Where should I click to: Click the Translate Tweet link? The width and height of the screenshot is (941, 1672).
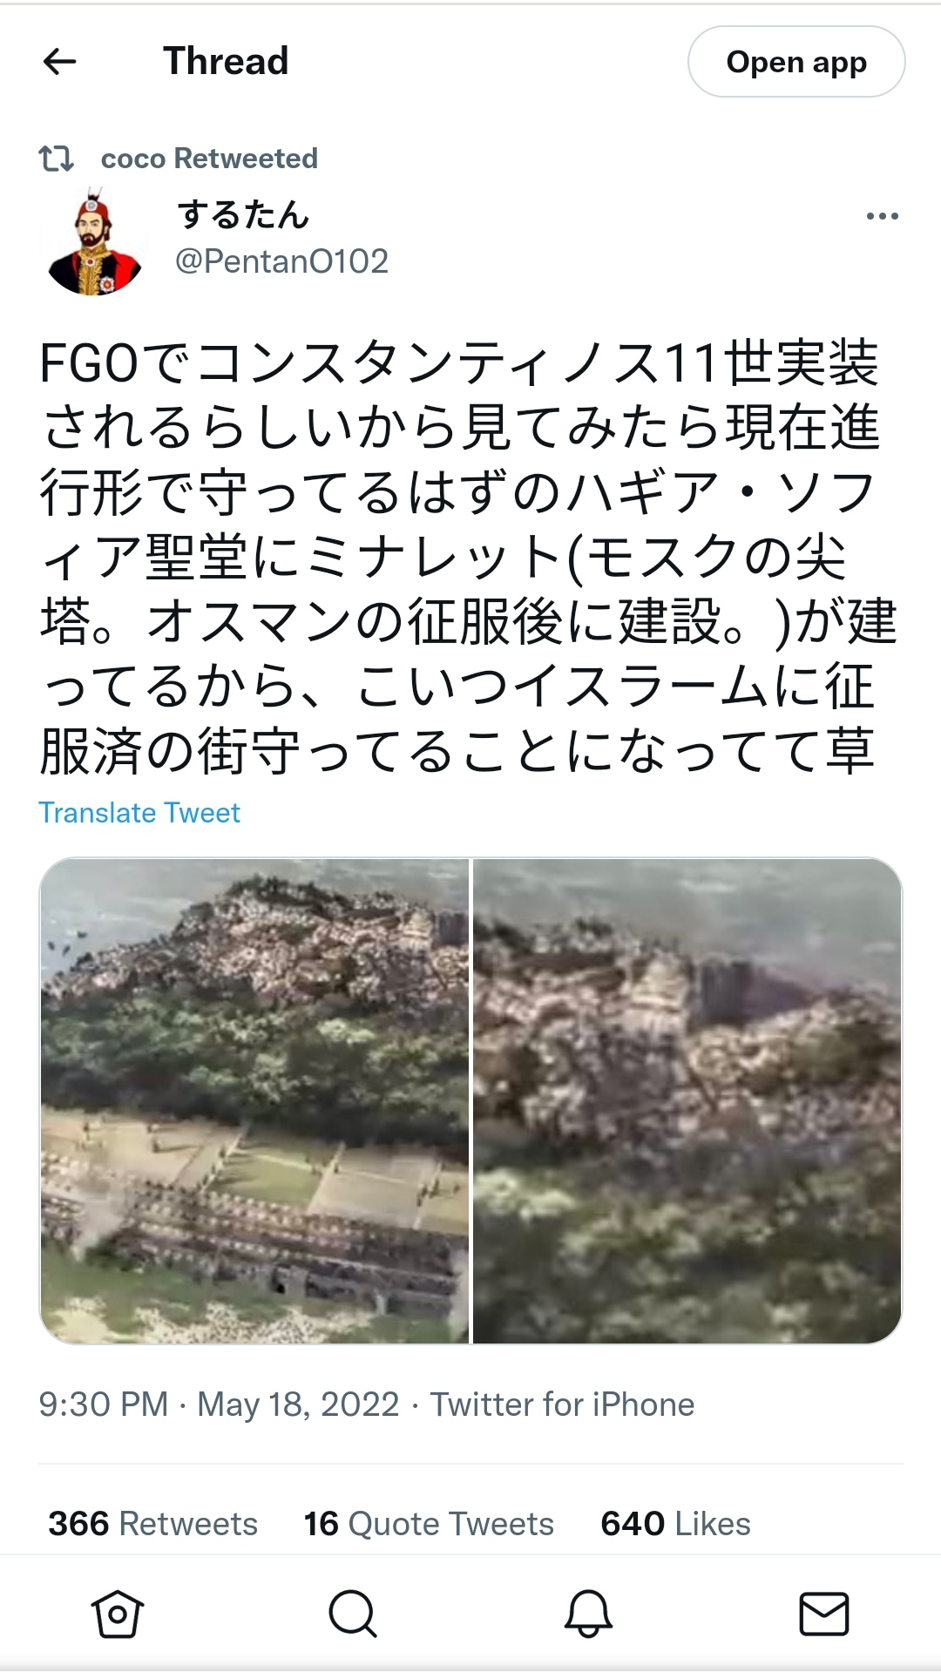pyautogui.click(x=139, y=812)
